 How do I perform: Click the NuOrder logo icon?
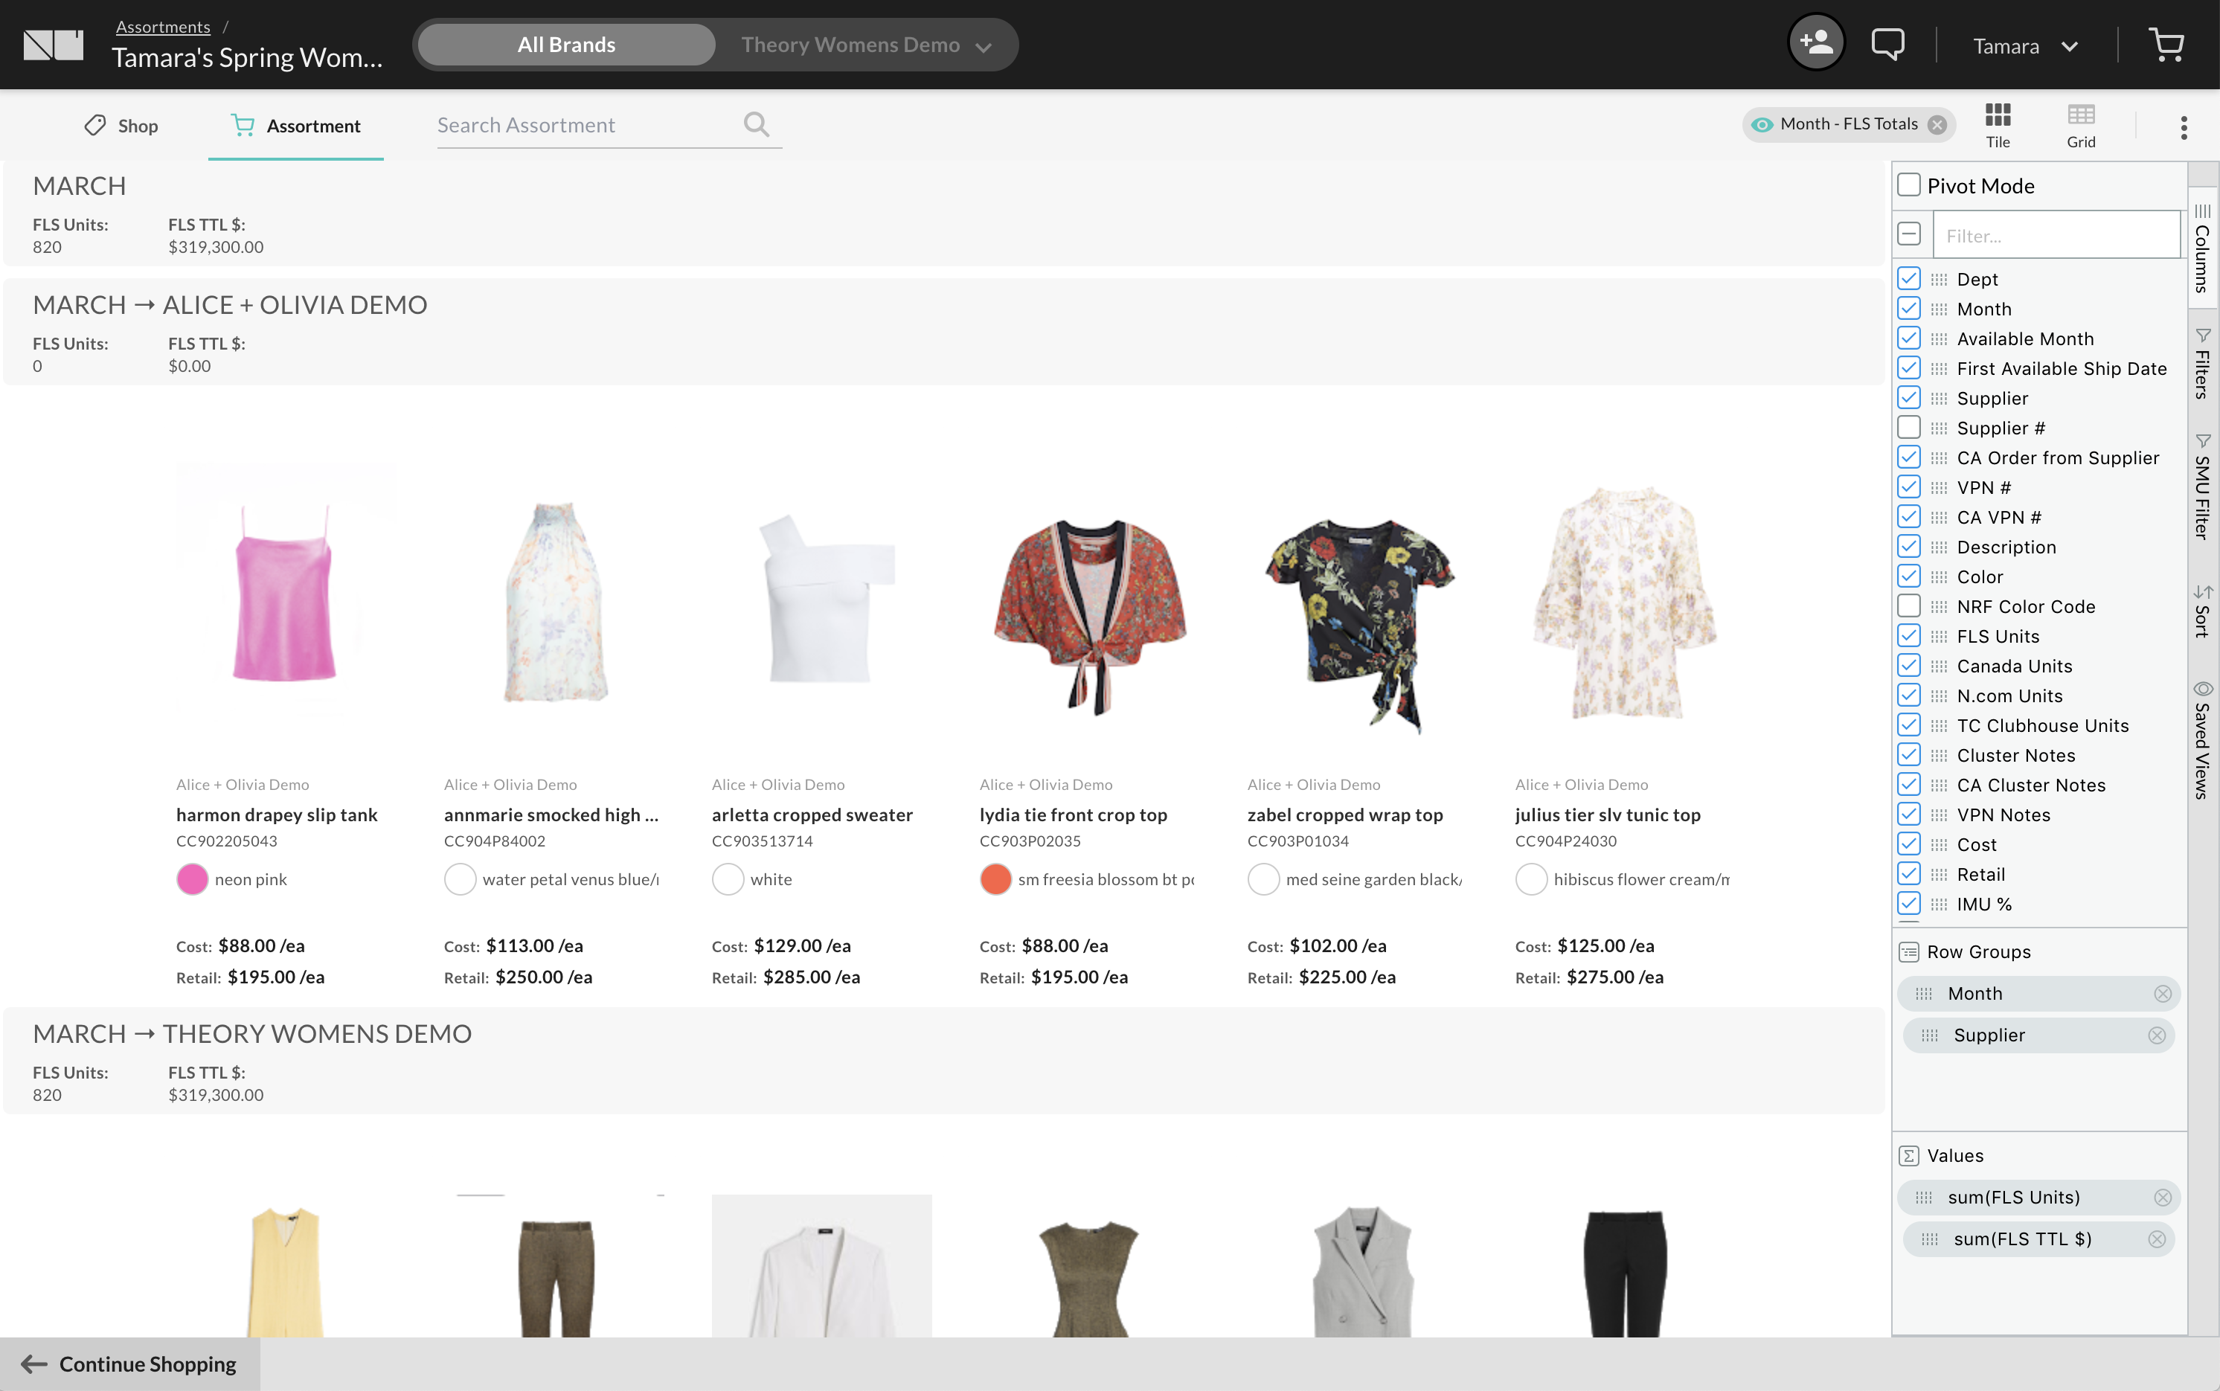click(x=54, y=44)
